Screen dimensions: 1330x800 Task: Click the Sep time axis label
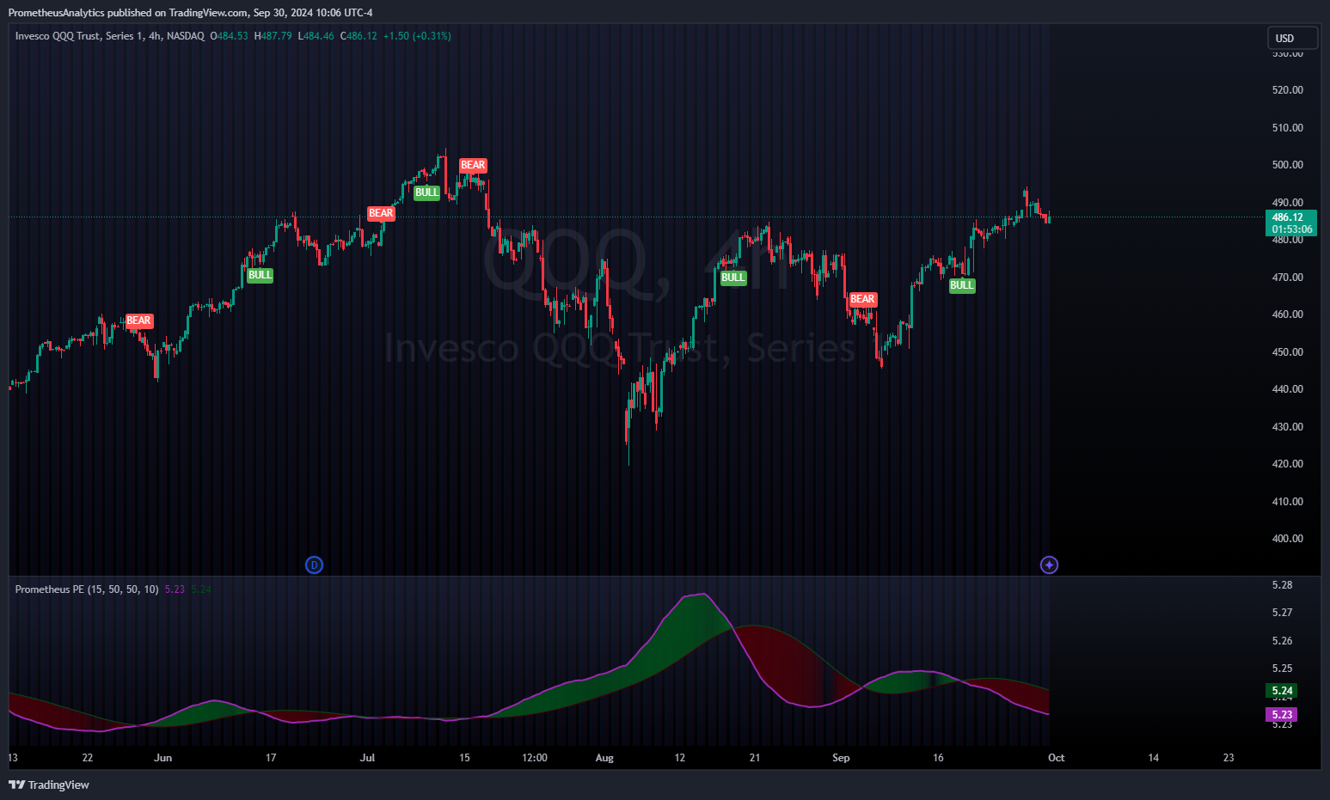pyautogui.click(x=841, y=758)
